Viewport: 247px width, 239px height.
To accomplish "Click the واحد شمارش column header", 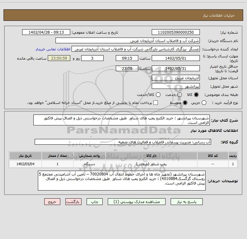I will click(x=89, y=156).
